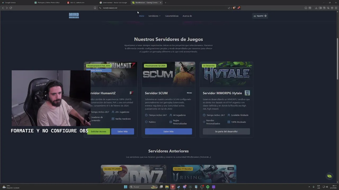Viewport: 339px width, 190px height.
Task: Reload the page
Action: [11, 8]
